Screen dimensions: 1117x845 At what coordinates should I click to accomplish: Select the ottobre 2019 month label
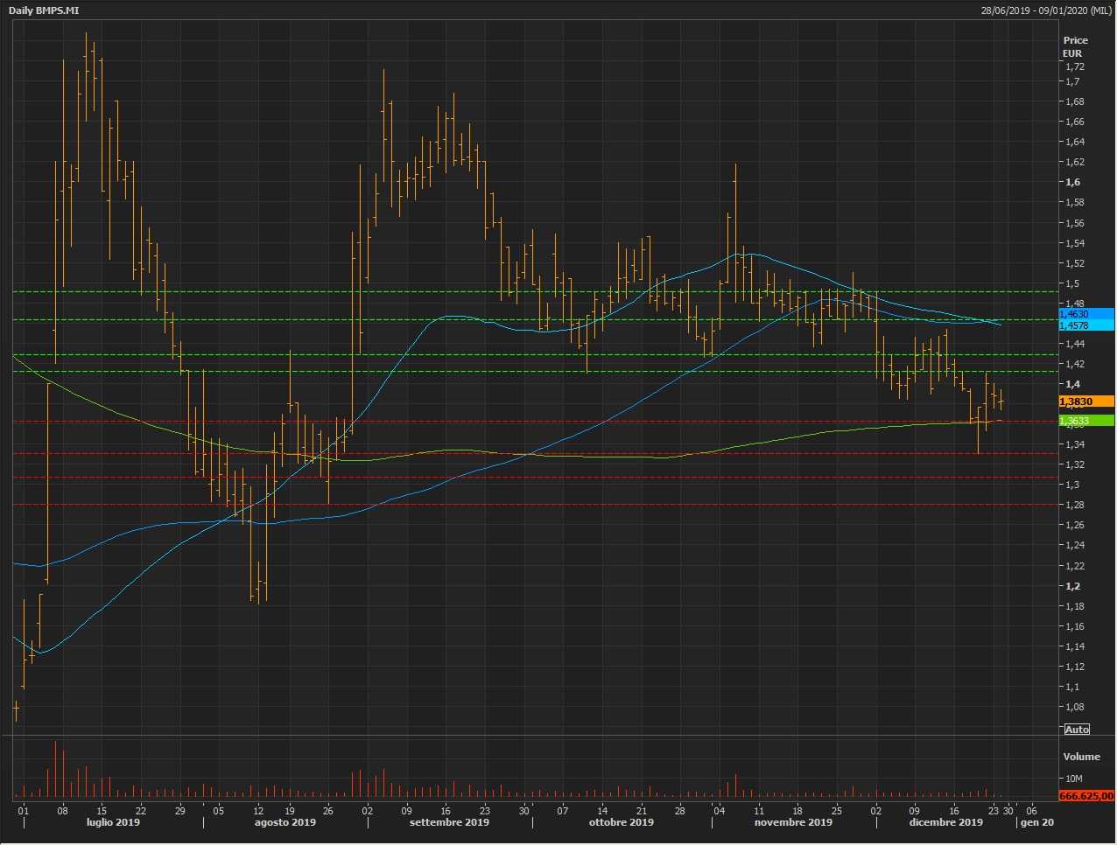click(621, 822)
